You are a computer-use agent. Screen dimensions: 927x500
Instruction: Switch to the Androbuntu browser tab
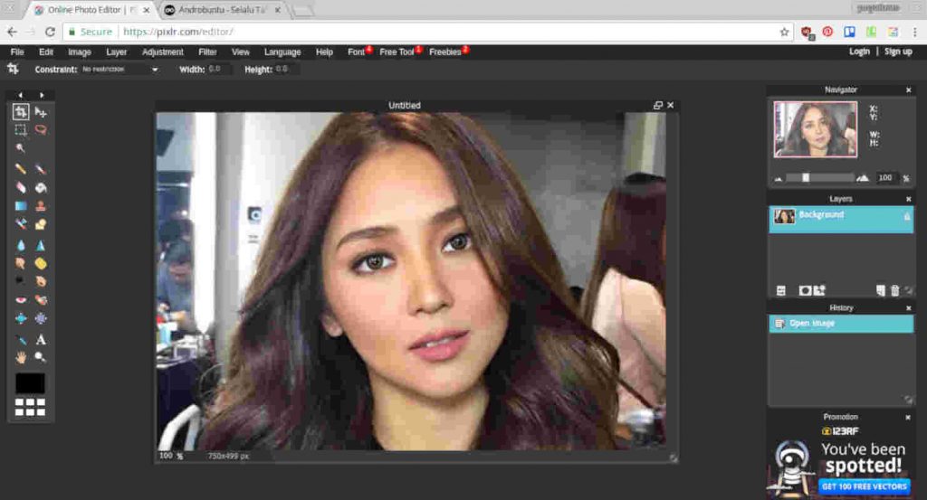point(224,10)
